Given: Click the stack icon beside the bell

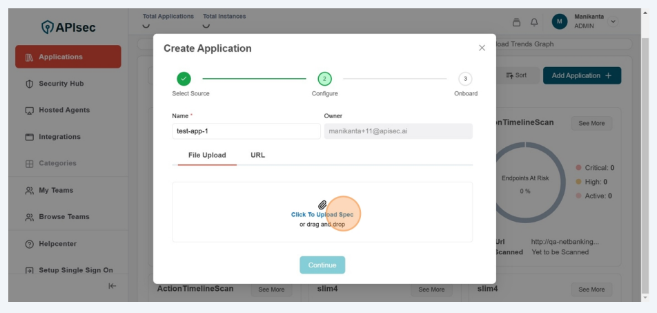Looking at the screenshot, I should pyautogui.click(x=517, y=21).
